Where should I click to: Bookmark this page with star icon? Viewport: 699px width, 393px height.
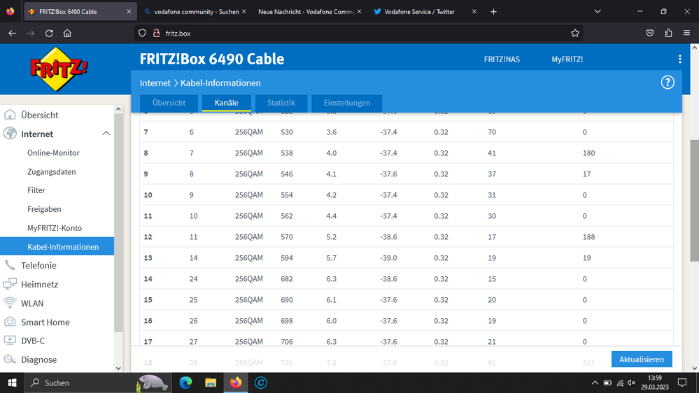pos(575,33)
